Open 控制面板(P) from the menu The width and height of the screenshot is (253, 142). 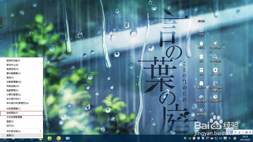[x=22, y=113]
